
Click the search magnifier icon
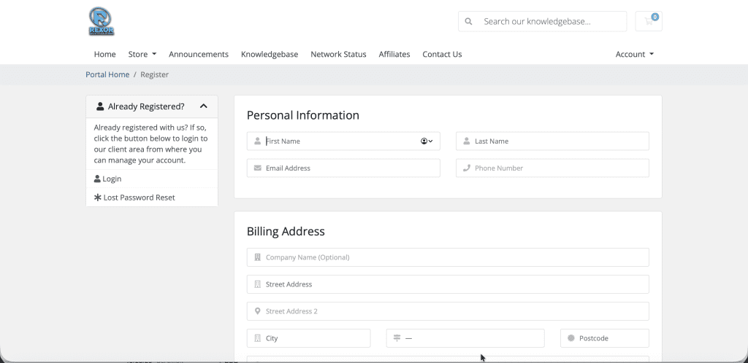[468, 22]
